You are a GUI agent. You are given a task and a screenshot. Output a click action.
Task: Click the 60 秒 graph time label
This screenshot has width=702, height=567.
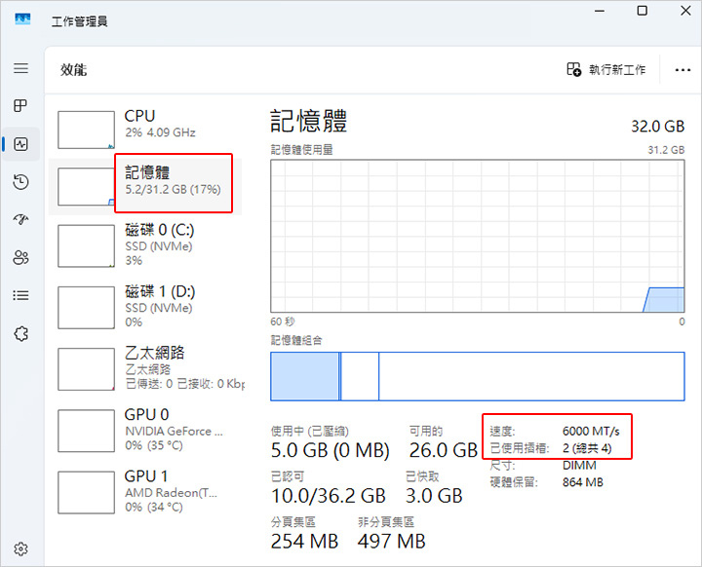tap(283, 321)
